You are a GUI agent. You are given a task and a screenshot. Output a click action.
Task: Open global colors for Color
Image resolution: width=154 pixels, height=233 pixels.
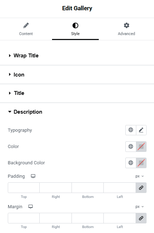tap(131, 147)
